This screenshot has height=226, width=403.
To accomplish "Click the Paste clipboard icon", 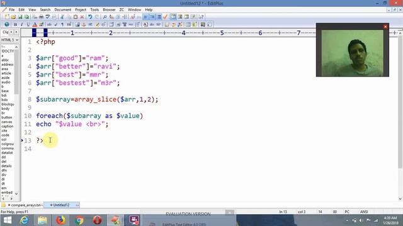I will pyautogui.click(x=76, y=17).
